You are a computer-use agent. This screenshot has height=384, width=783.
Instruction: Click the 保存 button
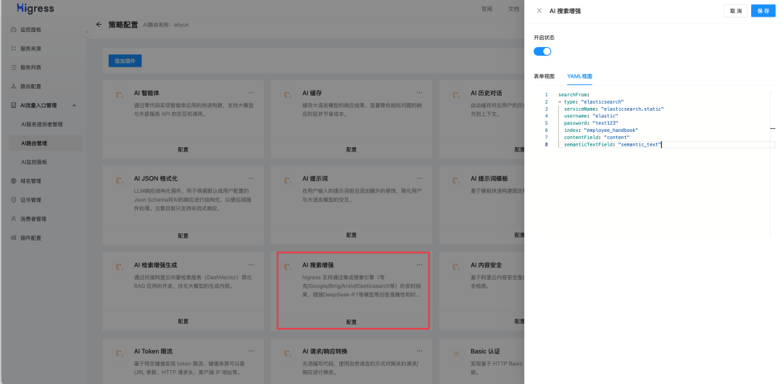pyautogui.click(x=763, y=10)
